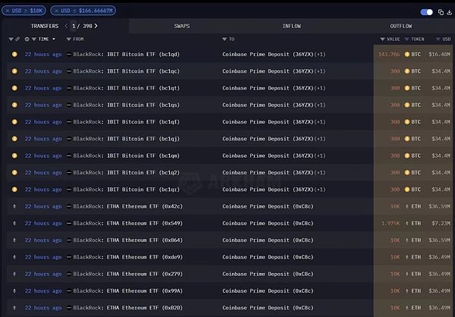Screen dimensions: 455x317
Task: Open the FROM column filter dropdown
Action: pos(69,39)
